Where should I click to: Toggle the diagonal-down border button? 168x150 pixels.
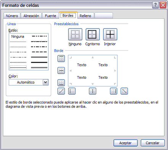[124, 91]
